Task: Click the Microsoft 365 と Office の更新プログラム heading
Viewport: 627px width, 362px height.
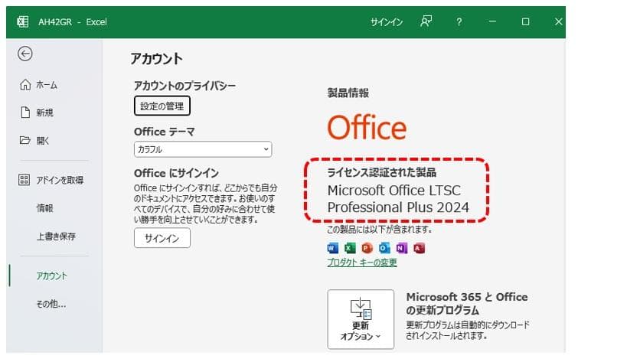Action: pos(467,303)
